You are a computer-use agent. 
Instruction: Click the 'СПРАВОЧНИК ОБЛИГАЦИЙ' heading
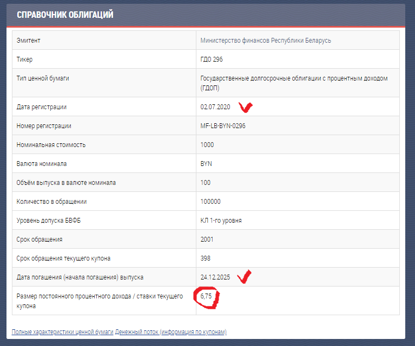tap(65, 15)
